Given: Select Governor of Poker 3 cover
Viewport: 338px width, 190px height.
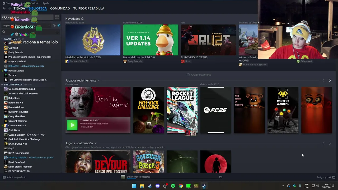Looking at the screenshot, I should coord(148,162).
